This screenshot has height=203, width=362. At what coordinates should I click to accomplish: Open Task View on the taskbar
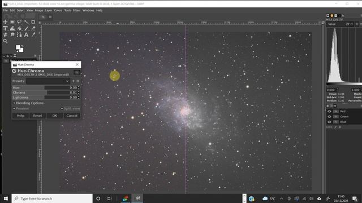point(109,198)
